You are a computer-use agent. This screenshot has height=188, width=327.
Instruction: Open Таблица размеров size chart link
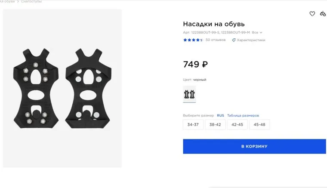coord(243,115)
